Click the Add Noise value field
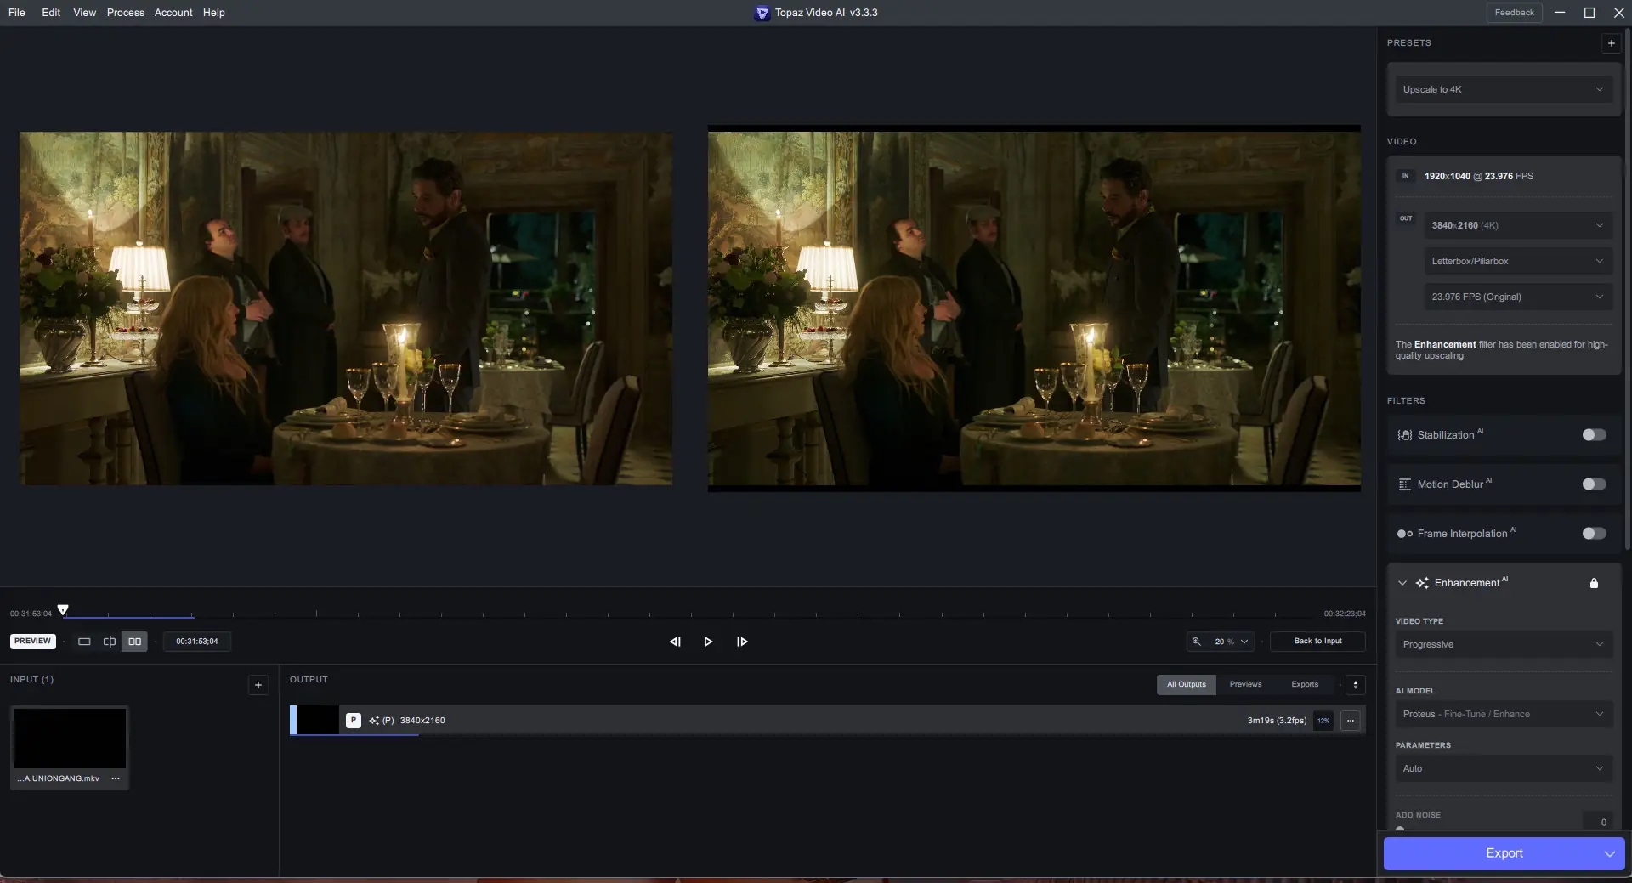The image size is (1632, 883). [1598, 822]
